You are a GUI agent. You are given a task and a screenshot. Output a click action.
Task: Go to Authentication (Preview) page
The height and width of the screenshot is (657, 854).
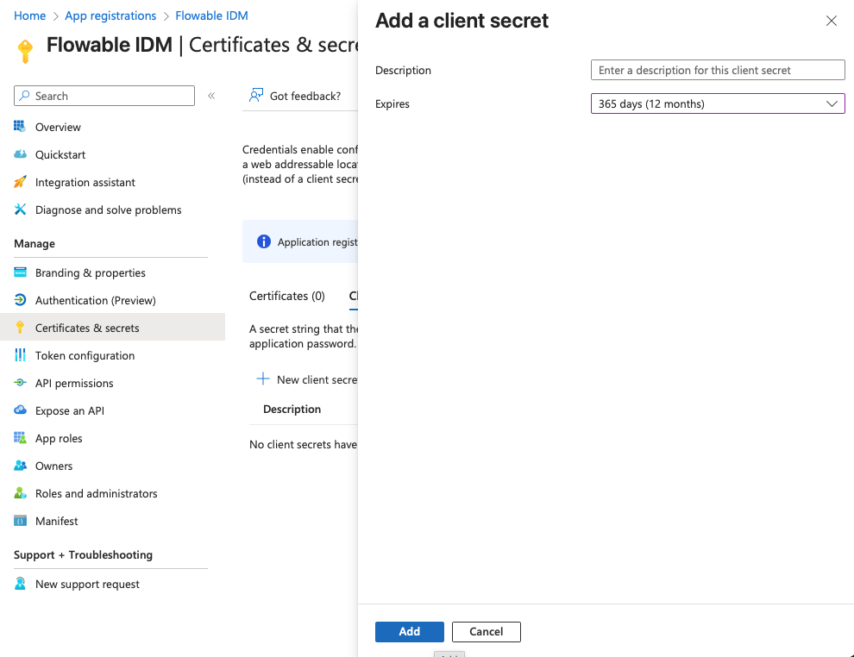point(95,300)
